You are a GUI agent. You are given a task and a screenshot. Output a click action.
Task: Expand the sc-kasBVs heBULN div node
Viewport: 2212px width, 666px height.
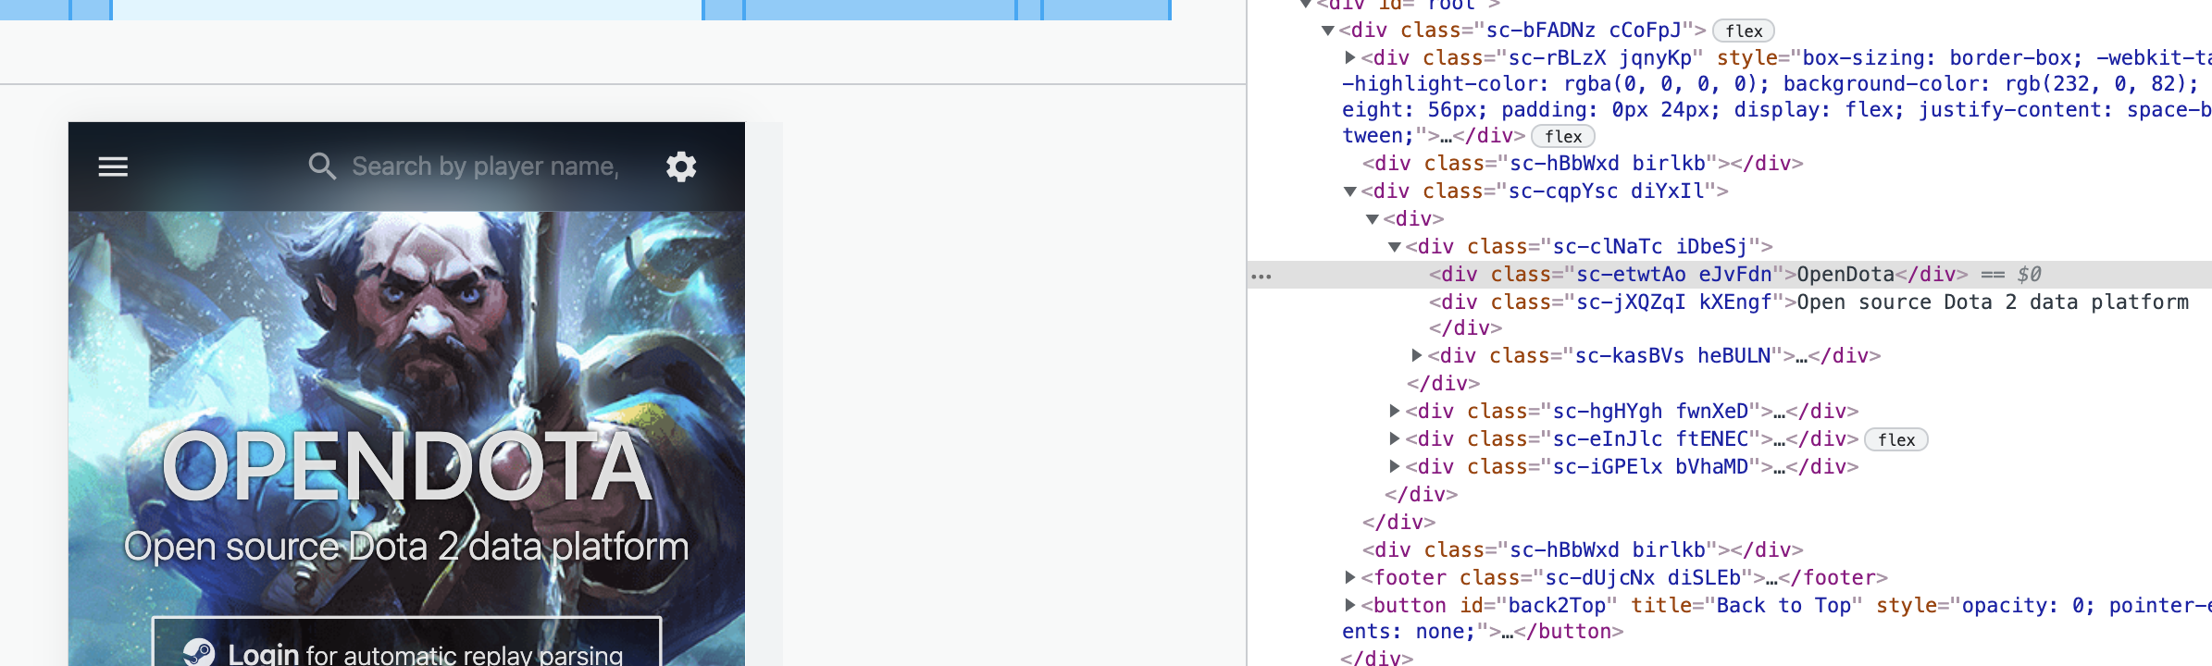(1417, 355)
